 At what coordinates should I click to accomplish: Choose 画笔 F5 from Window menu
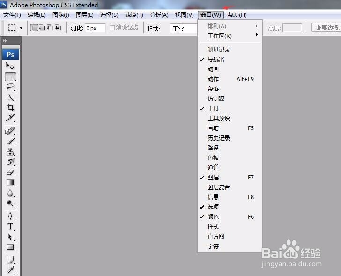230,128
